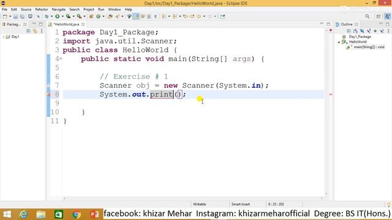Collapse the HelloWorld class in Outline
This screenshot has height=220, width=392.
coord(339,42)
